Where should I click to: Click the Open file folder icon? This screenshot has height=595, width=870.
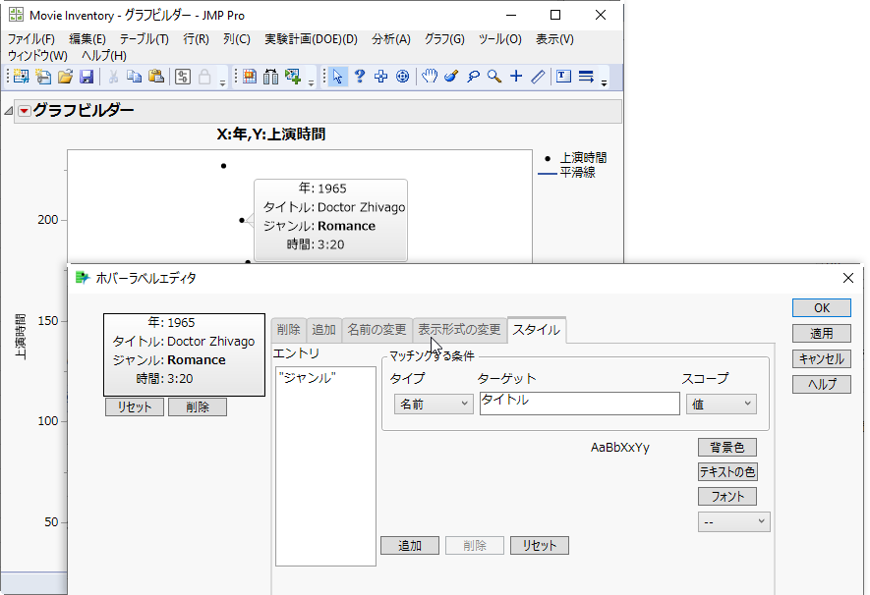pyautogui.click(x=65, y=77)
